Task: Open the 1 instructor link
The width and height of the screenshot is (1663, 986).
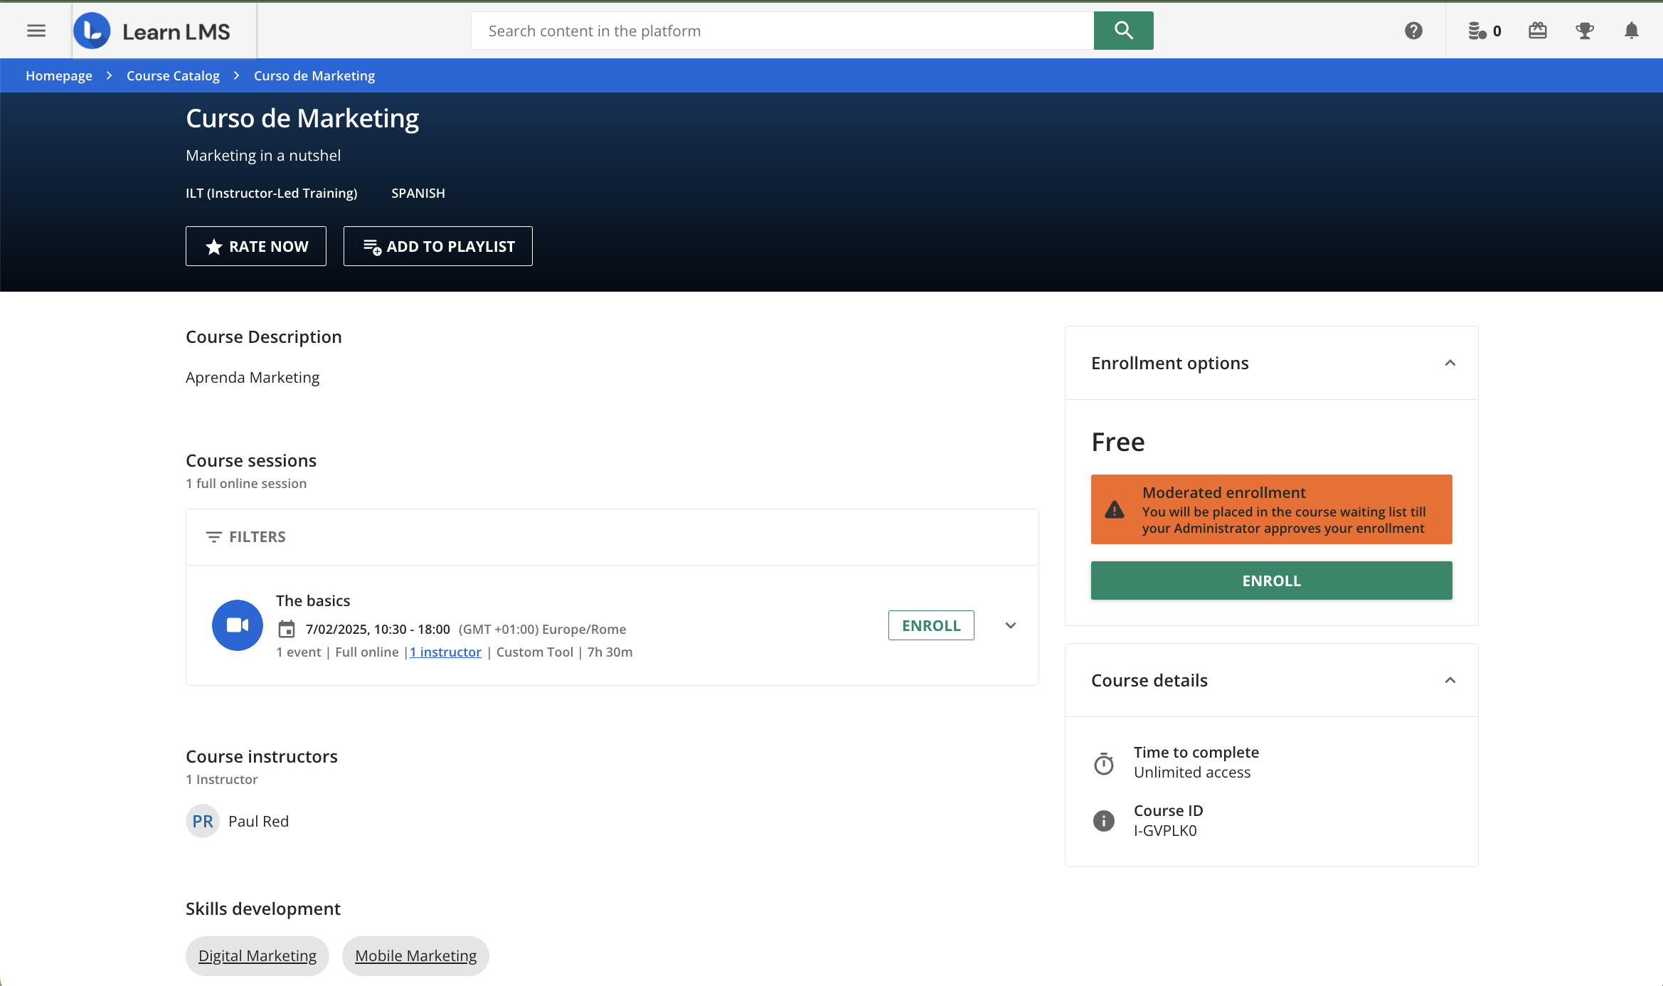Action: pyautogui.click(x=446, y=652)
